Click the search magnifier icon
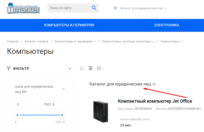The image size is (204, 132). pyautogui.click(x=94, y=8)
